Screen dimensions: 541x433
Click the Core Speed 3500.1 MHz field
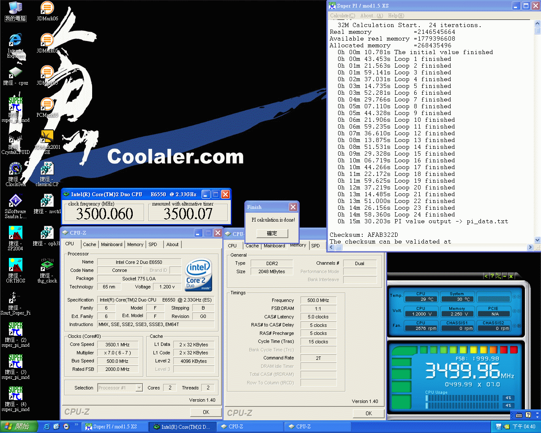click(117, 345)
